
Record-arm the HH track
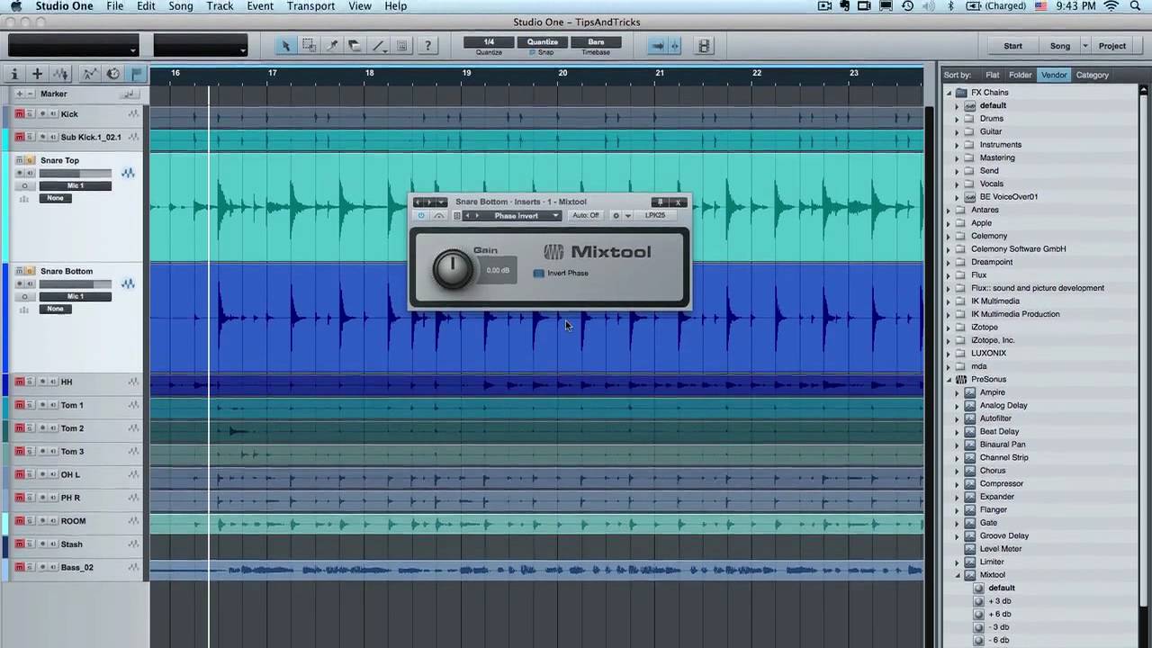pos(41,382)
